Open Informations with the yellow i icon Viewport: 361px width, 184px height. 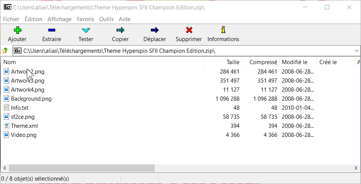[223, 30]
